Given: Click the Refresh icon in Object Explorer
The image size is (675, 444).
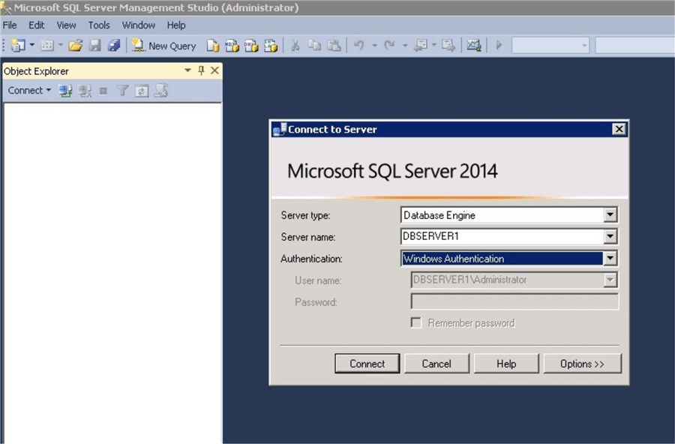Looking at the screenshot, I should (142, 91).
